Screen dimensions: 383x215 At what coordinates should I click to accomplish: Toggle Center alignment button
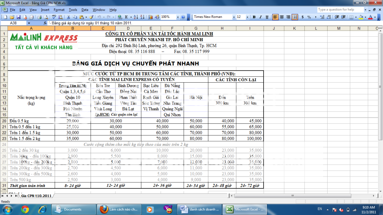[282, 17]
